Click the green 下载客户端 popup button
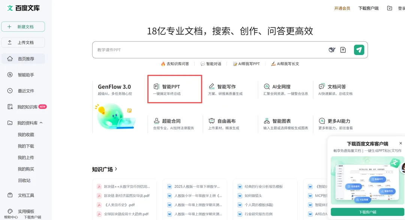 point(367,212)
